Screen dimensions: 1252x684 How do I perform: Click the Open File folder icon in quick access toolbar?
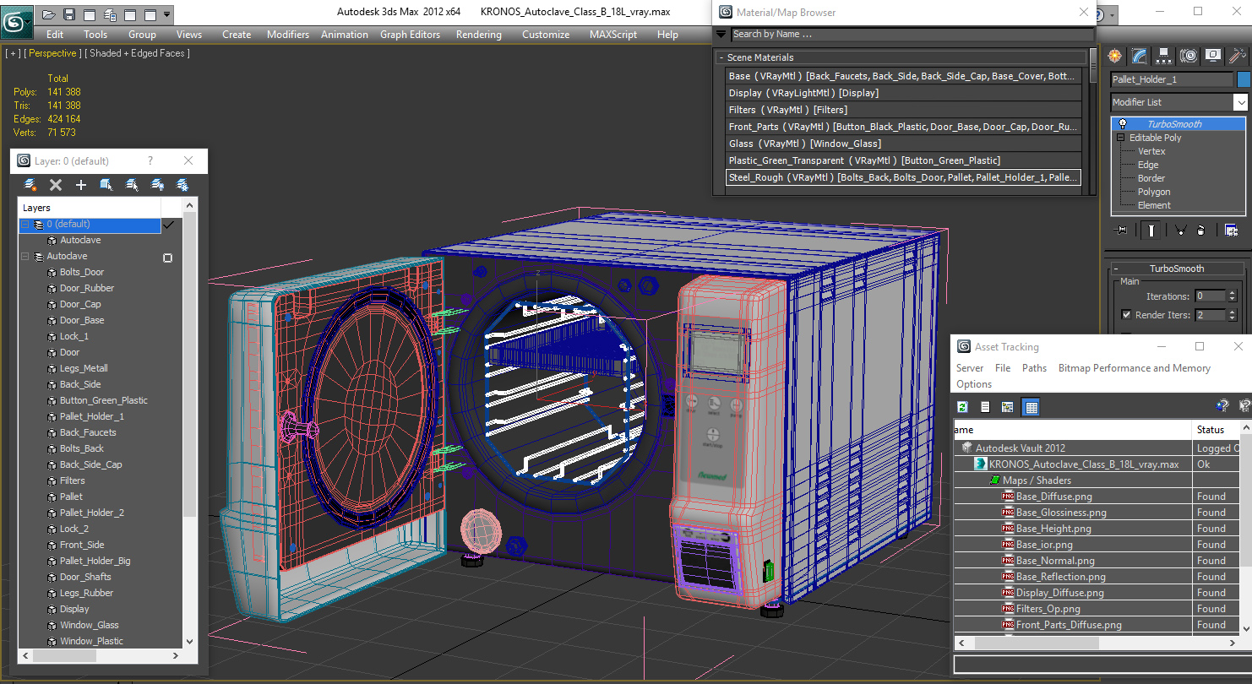[49, 14]
